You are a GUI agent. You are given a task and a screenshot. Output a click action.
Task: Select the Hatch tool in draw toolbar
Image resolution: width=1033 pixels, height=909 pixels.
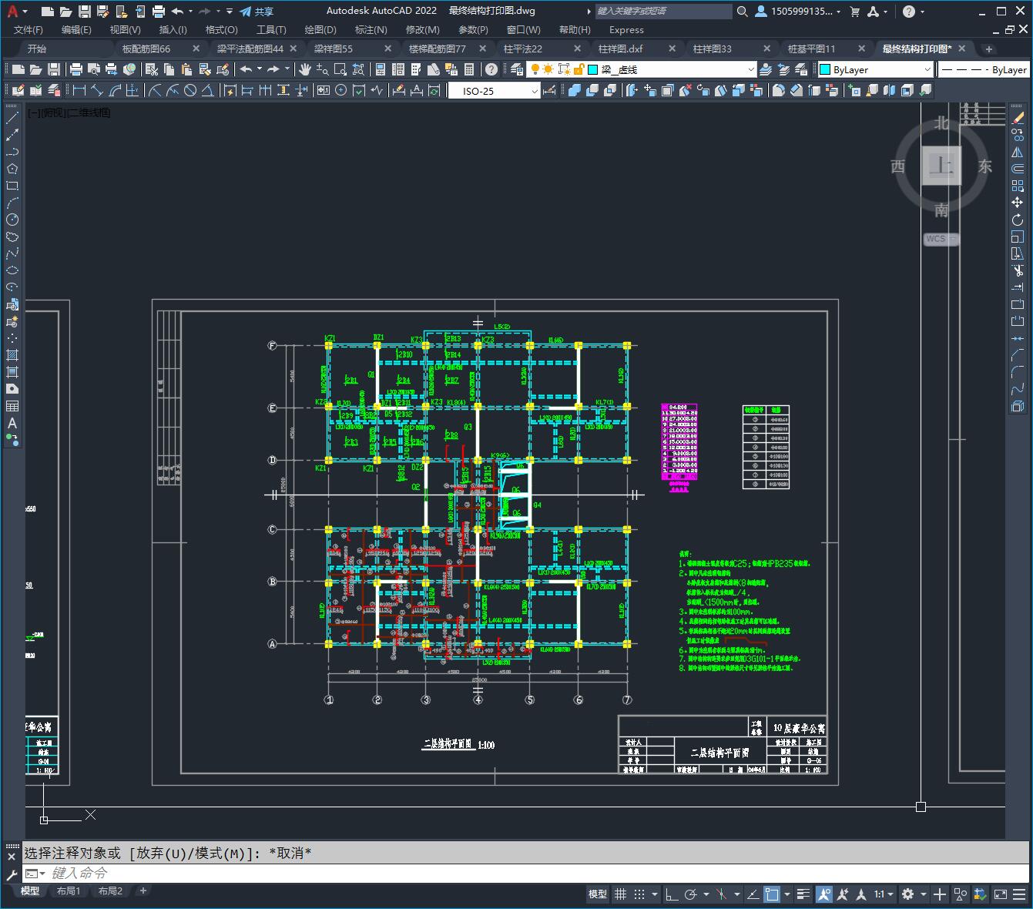click(12, 355)
